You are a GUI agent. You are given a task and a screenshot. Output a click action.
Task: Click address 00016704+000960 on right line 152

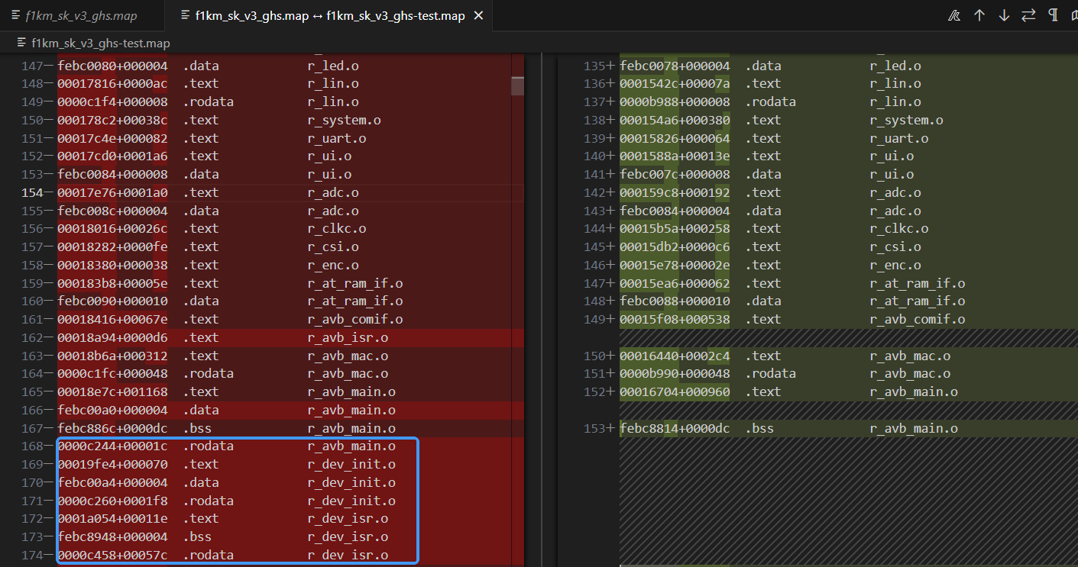tap(675, 391)
